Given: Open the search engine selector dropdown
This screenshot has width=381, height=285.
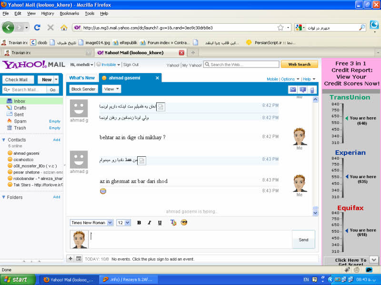Looking at the screenshot, I should point(300,28).
